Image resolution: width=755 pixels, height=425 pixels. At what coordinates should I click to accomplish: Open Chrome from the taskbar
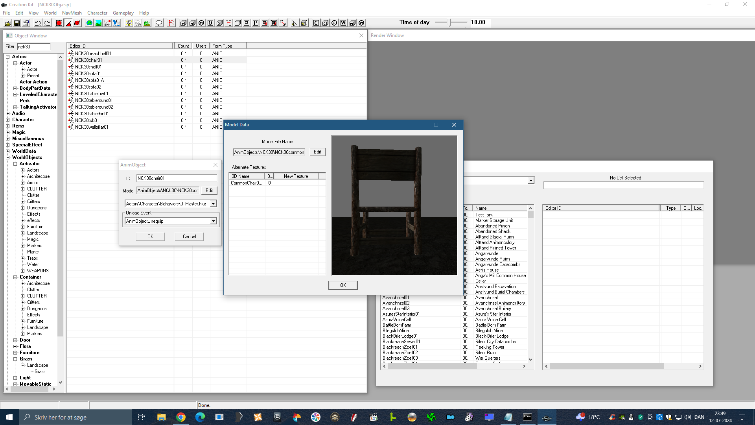(x=181, y=417)
